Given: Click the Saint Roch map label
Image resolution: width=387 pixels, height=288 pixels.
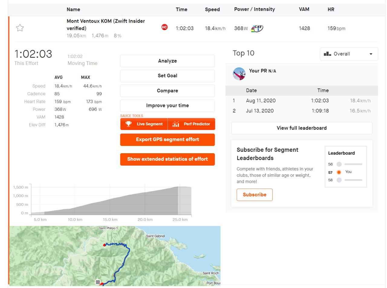Looking at the screenshot, I should (x=211, y=273).
